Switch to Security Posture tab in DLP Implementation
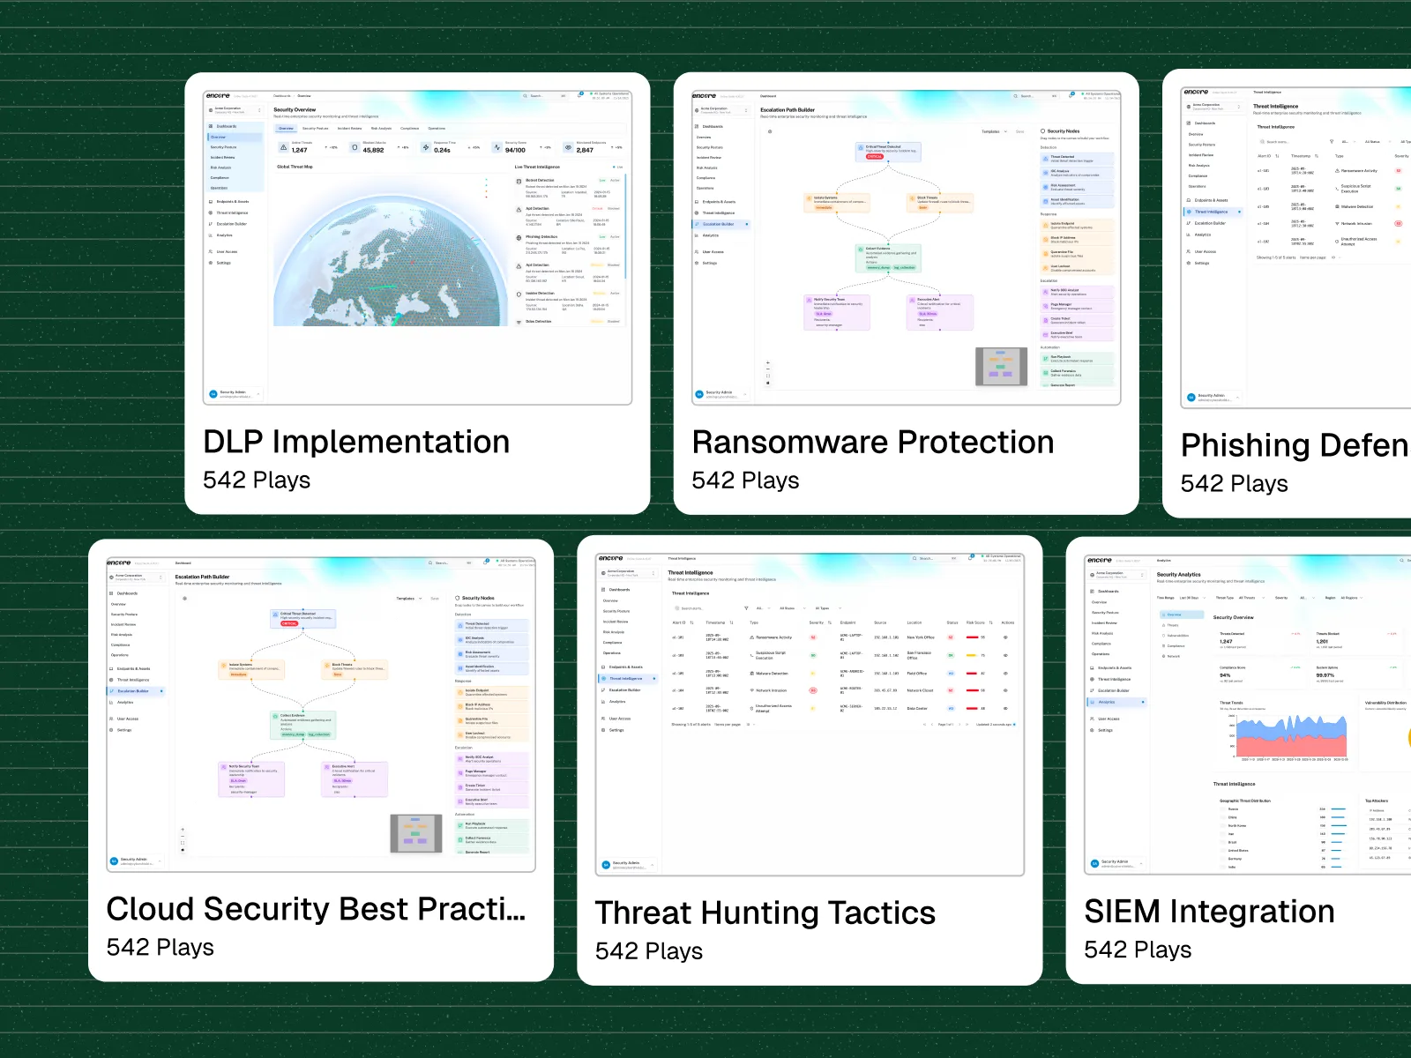This screenshot has width=1411, height=1058. coord(315,129)
